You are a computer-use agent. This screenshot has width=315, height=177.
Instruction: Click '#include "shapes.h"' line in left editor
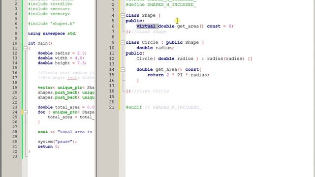click(51, 24)
